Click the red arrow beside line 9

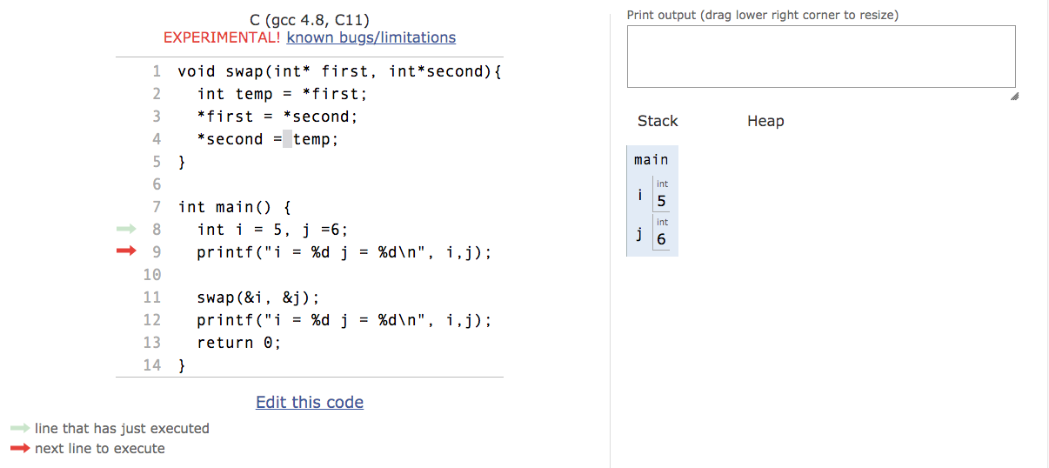(127, 252)
